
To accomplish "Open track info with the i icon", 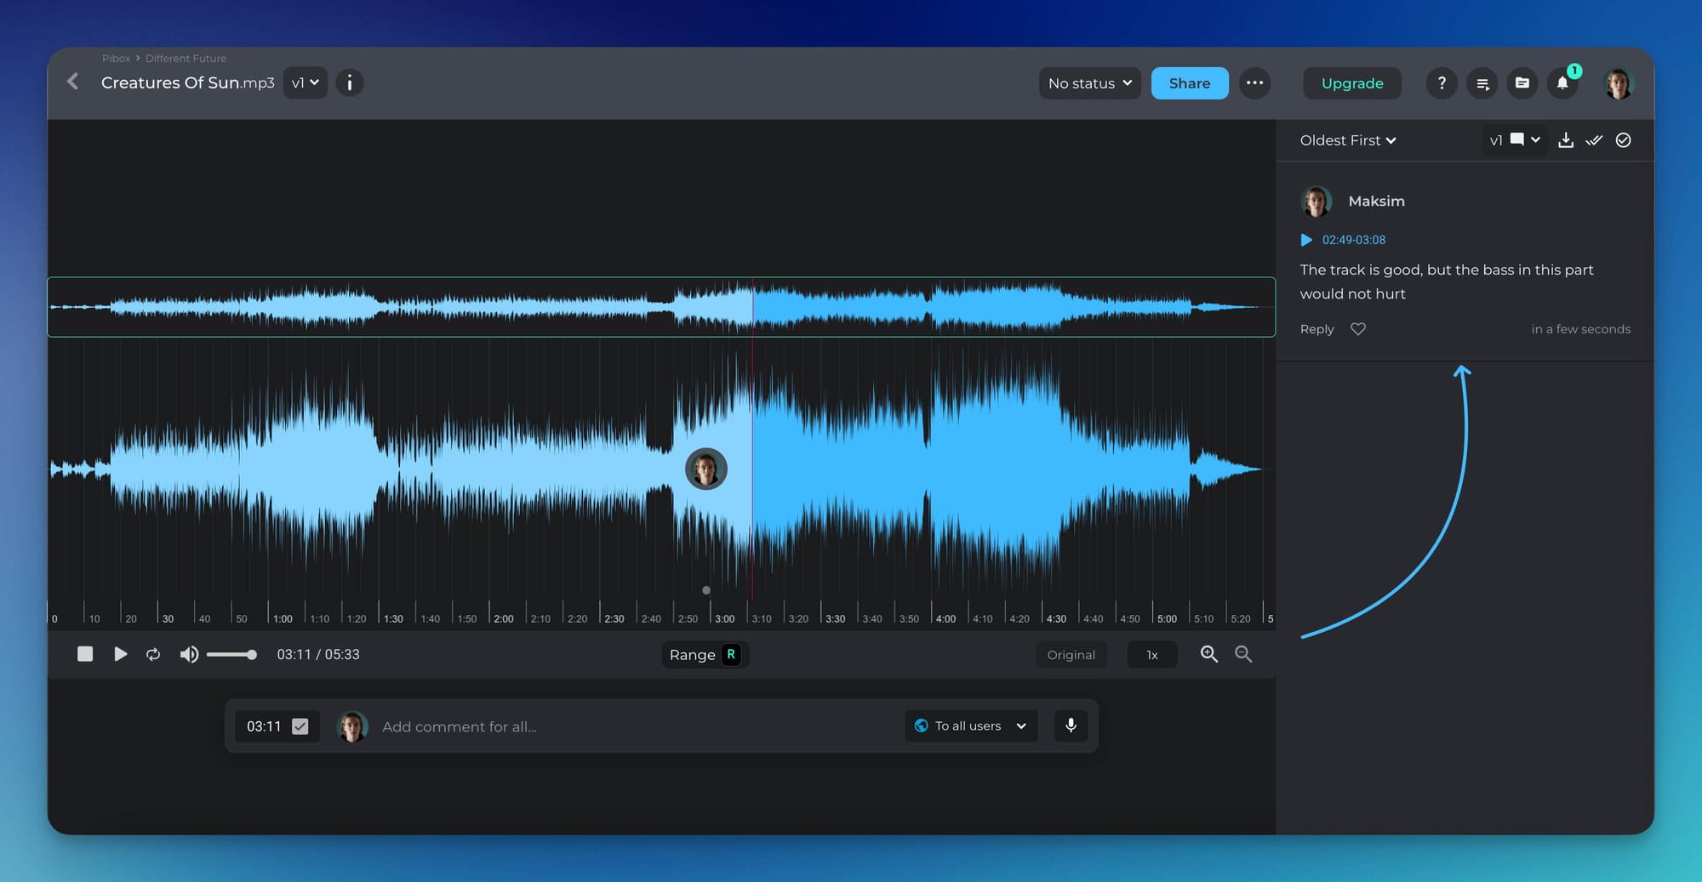I will (x=349, y=83).
